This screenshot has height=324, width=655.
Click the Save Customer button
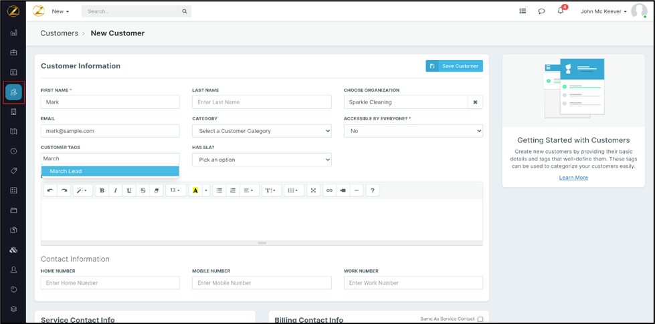click(454, 66)
